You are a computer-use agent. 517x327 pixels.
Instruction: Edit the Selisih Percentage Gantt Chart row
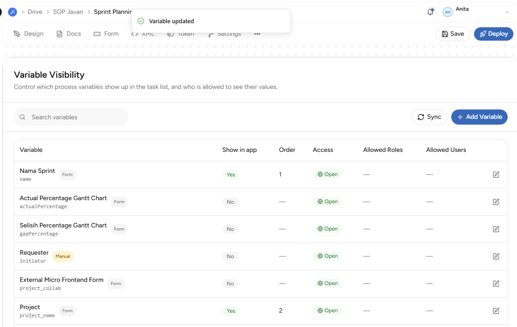click(496, 229)
